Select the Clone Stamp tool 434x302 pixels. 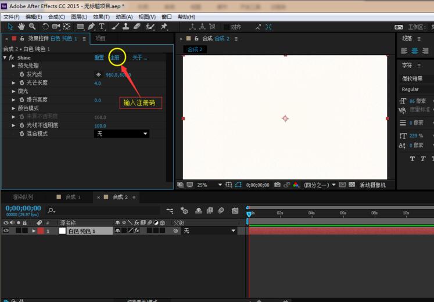coord(125,27)
